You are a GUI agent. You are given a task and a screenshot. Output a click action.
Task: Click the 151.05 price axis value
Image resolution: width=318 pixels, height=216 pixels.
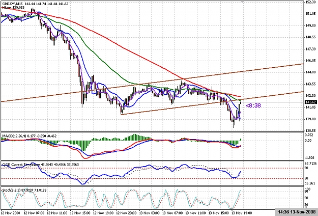(x=310, y=14)
